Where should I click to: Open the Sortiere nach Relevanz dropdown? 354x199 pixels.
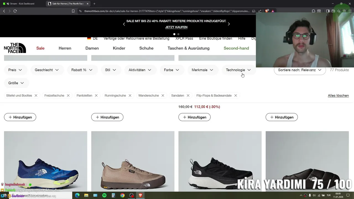click(300, 70)
